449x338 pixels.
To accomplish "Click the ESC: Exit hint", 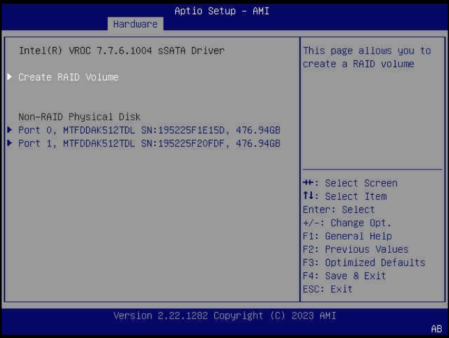I will point(328,289).
